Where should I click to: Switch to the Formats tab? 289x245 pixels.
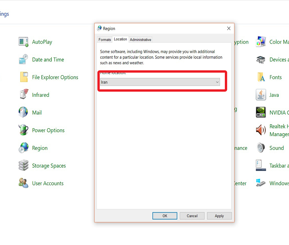(x=105, y=40)
